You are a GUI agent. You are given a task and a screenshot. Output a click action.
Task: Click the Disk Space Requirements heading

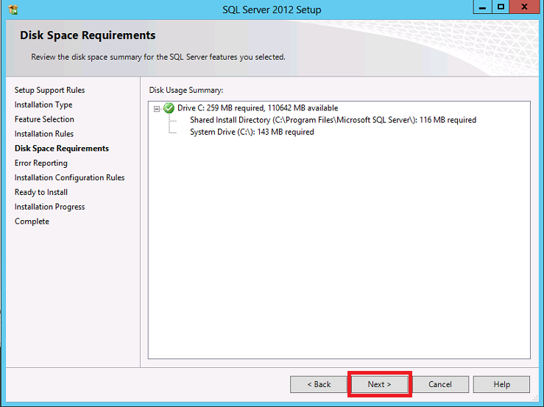[x=88, y=35]
